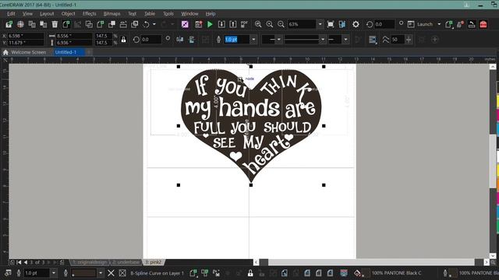
Task: Toggle the Lock ratio padlock
Action: tap(123, 40)
